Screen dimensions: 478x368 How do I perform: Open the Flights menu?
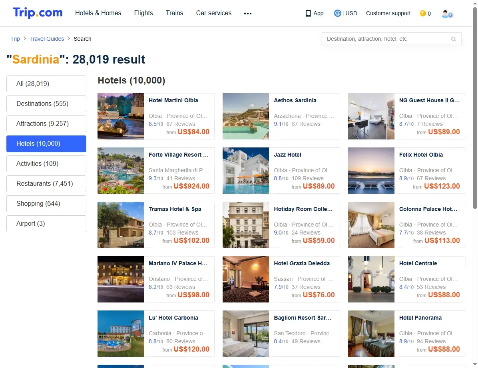[x=143, y=13]
